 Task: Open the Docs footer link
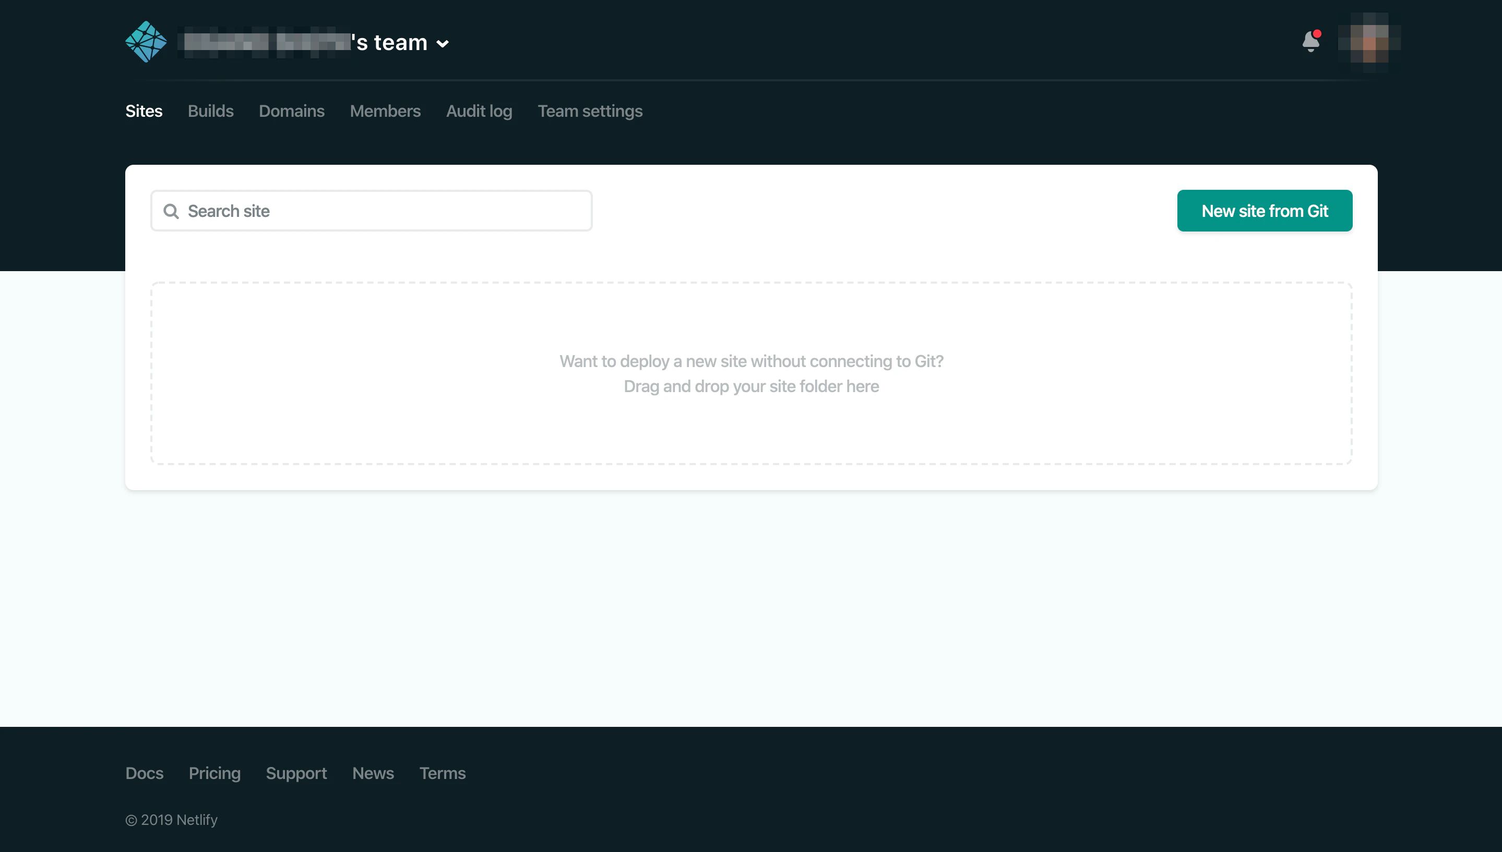tap(145, 773)
